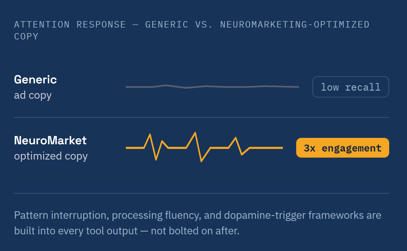Click the word "COPY" in the heading
407x251 pixels.
click(x=26, y=36)
